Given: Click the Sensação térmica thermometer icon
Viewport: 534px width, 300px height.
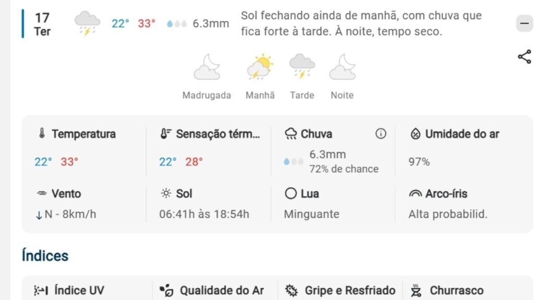Looking at the screenshot, I should click(166, 134).
